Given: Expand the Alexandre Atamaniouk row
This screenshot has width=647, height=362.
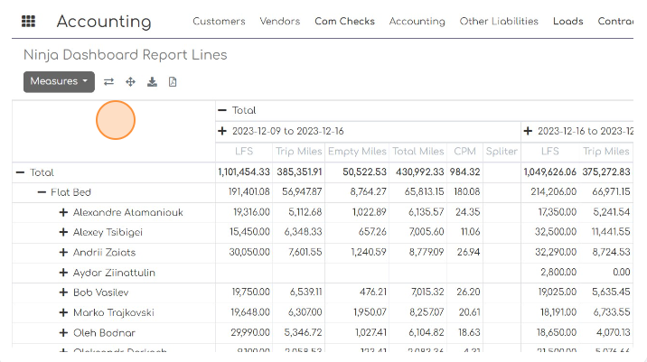Looking at the screenshot, I should coord(63,212).
